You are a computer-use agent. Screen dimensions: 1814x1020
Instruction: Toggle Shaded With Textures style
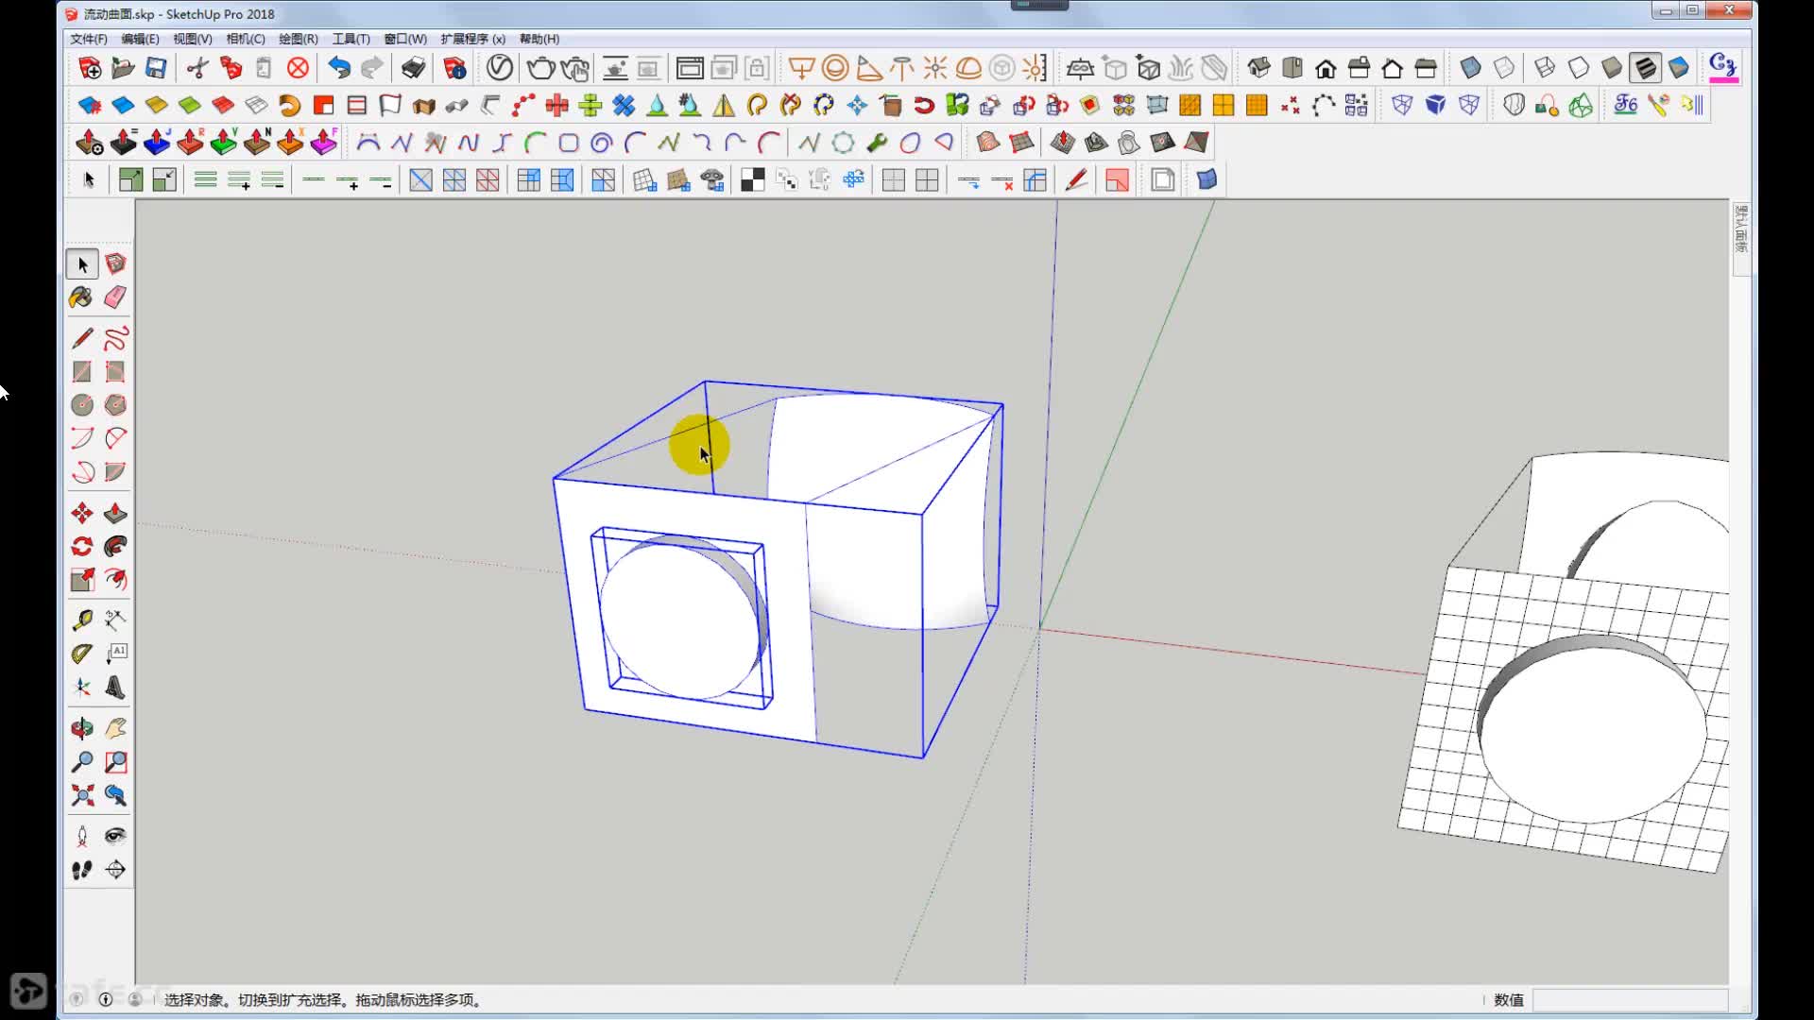1645,68
